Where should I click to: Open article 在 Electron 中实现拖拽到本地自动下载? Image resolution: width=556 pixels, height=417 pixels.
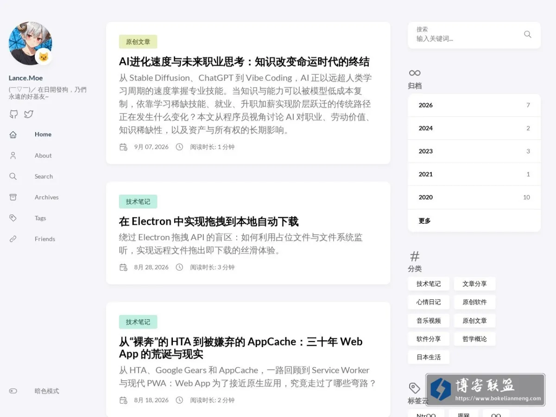[208, 221]
